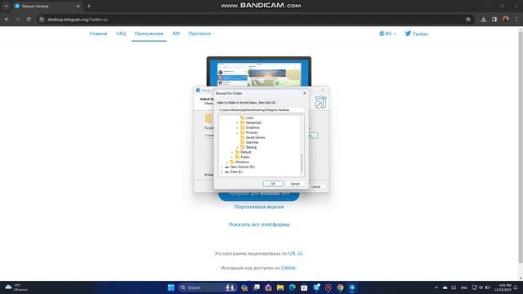Open File Explorer from taskbar

tap(280, 287)
